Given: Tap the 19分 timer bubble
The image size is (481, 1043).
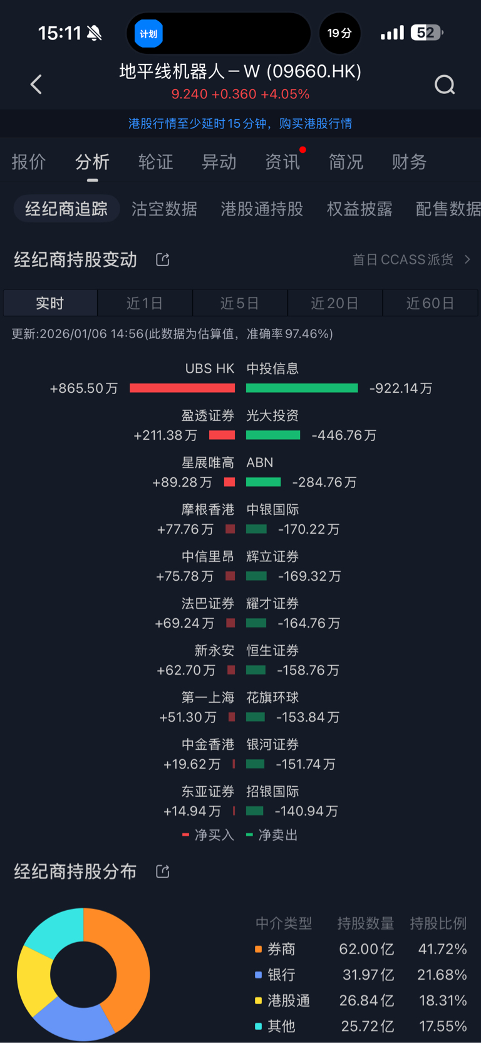Looking at the screenshot, I should pyautogui.click(x=339, y=33).
